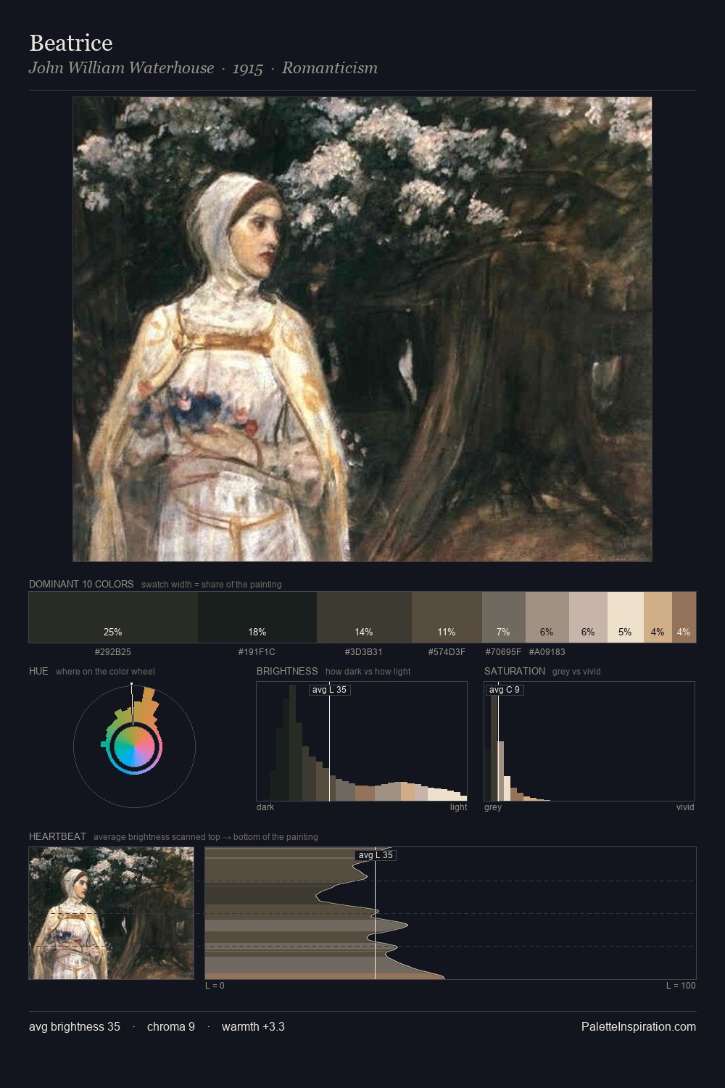Image resolution: width=725 pixels, height=1088 pixels.
Task: Click the heartbeat 'avg L 35' marker
Action: (x=376, y=855)
